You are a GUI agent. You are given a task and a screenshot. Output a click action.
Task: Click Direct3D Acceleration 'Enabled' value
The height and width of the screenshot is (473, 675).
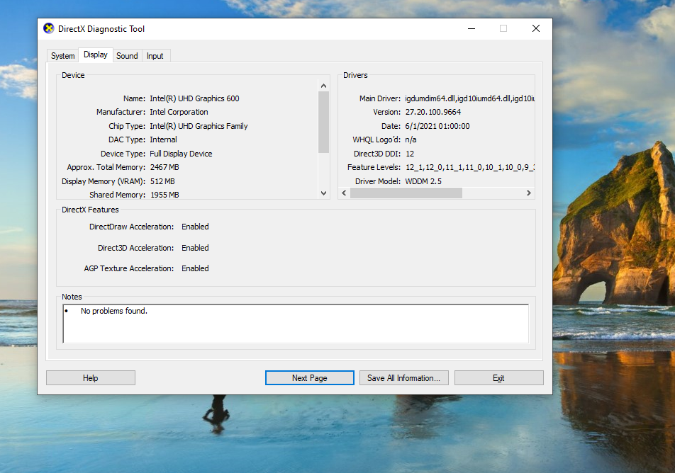click(x=195, y=248)
